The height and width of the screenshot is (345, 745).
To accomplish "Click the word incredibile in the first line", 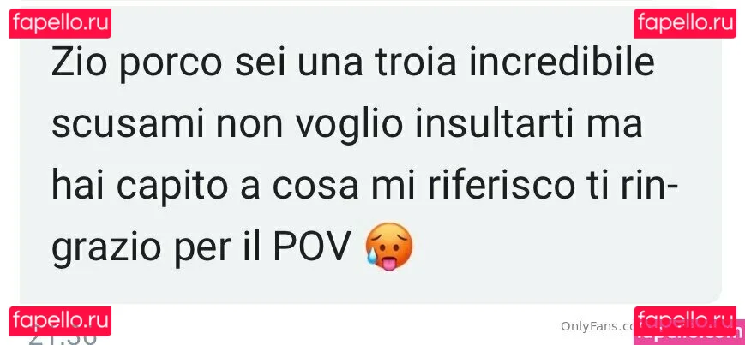I will tap(562, 63).
